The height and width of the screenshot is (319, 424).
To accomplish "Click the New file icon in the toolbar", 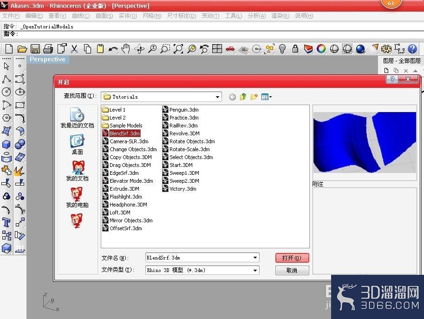I will [x=9, y=49].
